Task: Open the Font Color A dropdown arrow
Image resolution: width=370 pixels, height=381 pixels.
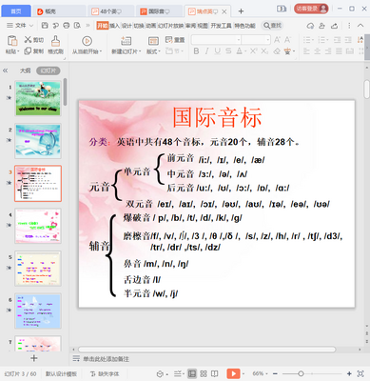Action: pyautogui.click(x=245, y=51)
